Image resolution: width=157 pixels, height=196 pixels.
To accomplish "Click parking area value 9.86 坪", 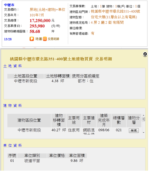I will pyautogui.click(x=77, y=161).
